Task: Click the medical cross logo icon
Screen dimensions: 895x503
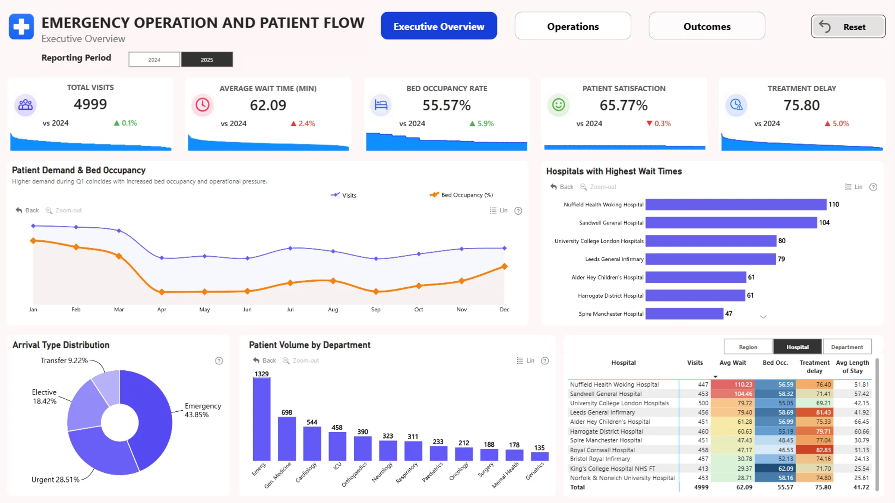Action: point(21,27)
